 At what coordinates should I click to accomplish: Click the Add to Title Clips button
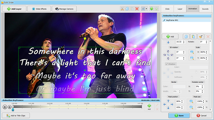(x=16, y=116)
